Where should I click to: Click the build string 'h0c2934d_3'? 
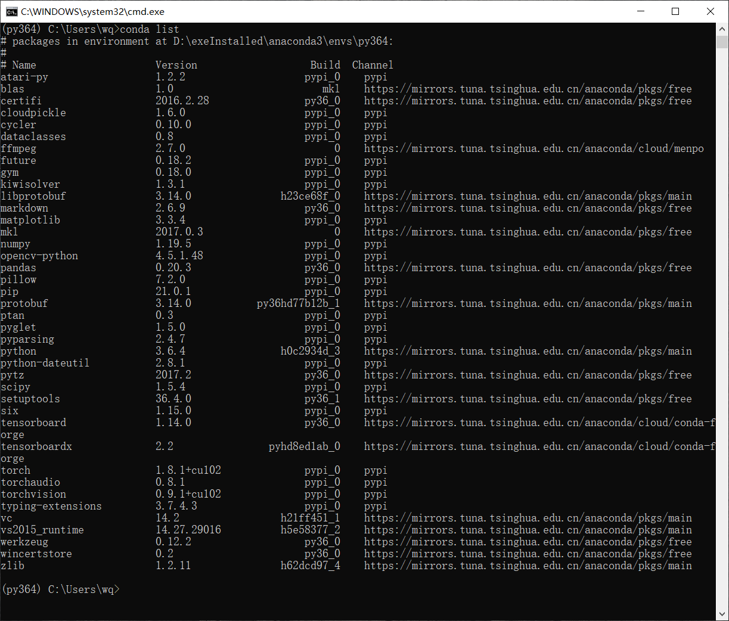(x=311, y=351)
